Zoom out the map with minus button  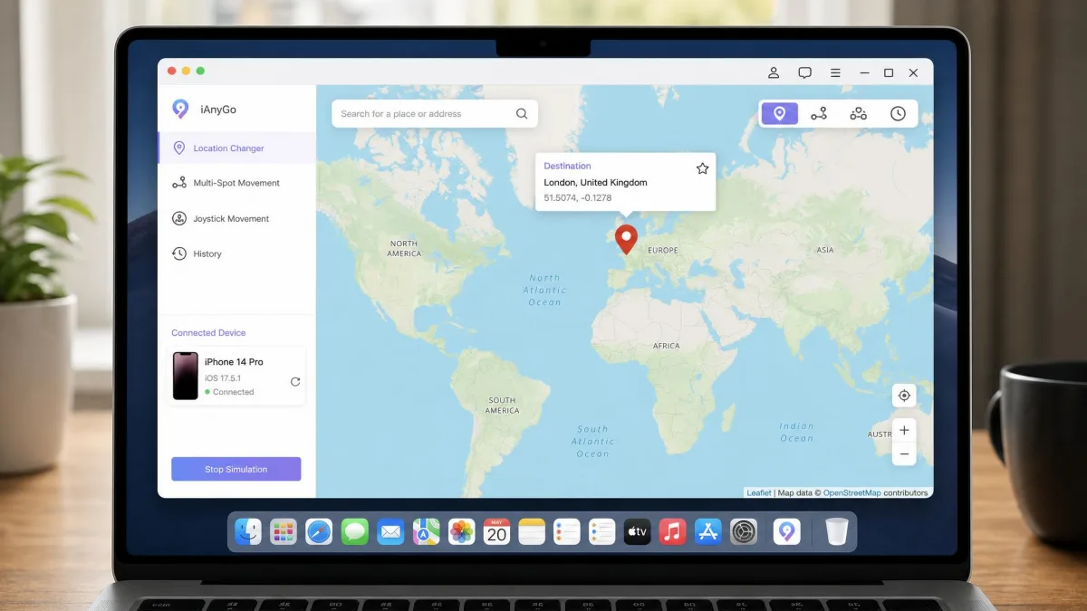904,453
